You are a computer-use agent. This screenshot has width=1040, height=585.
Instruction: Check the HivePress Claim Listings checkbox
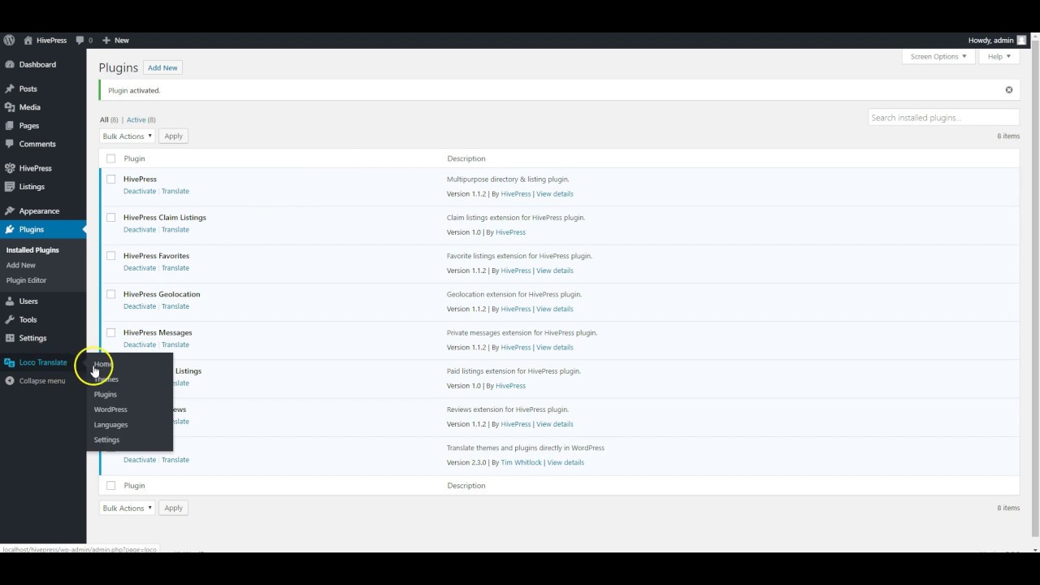(x=110, y=217)
